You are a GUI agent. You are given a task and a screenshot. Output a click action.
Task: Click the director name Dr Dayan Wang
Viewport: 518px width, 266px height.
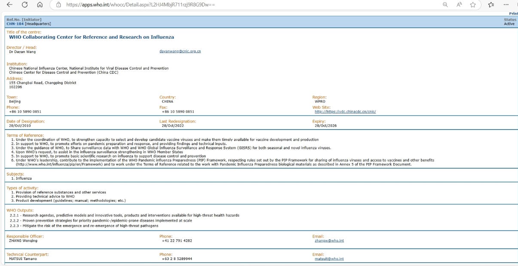point(22,51)
